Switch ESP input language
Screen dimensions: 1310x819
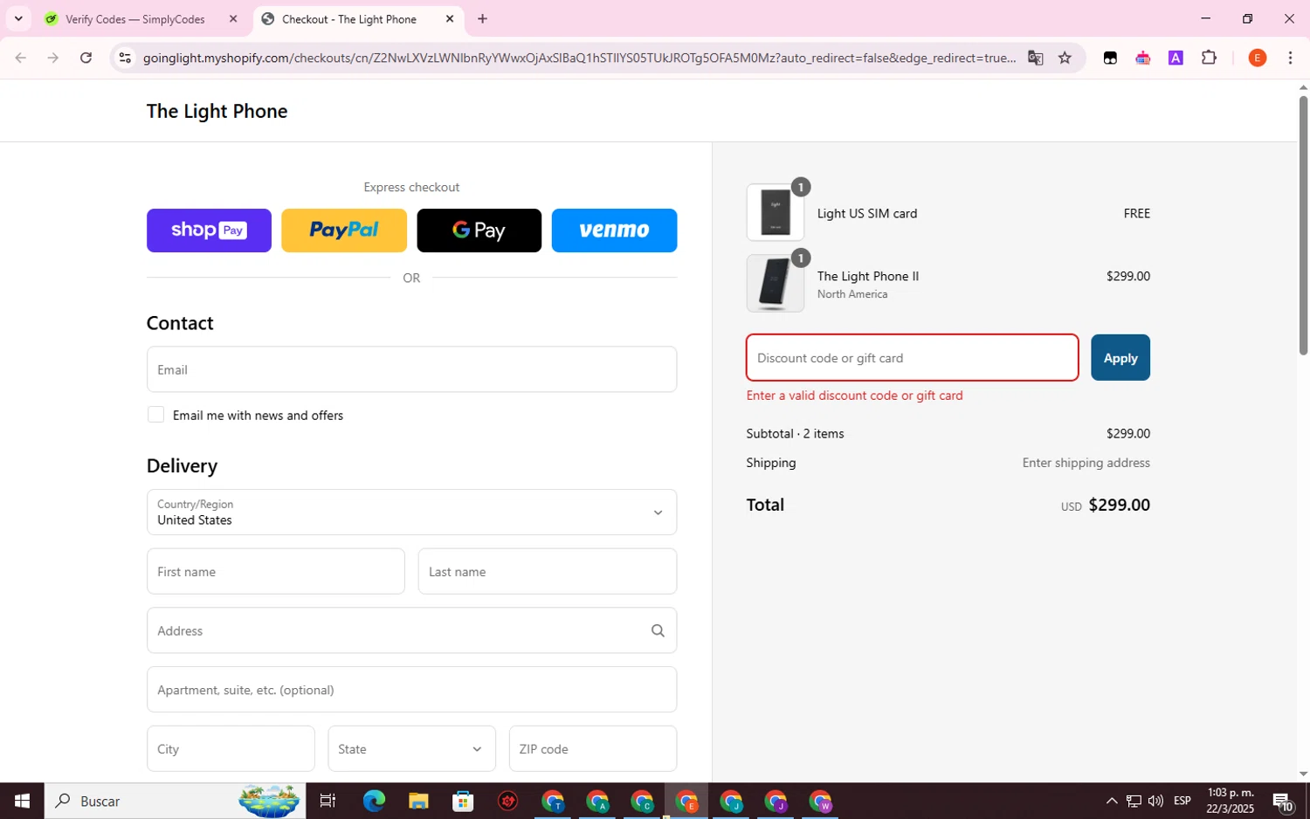click(x=1182, y=801)
